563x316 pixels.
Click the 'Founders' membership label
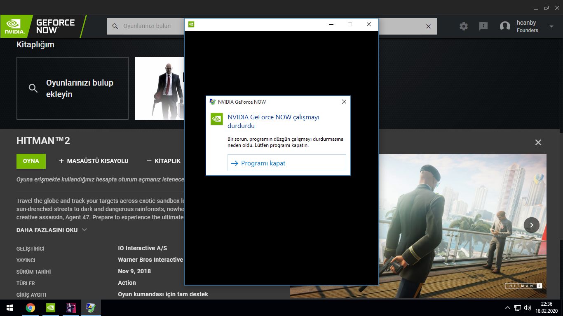528,30
